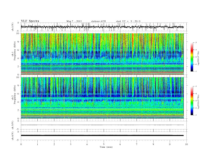210x162 pixels.
Task: Click inside the ch.2 frequency spectrogram
Action: pos(102,98)
